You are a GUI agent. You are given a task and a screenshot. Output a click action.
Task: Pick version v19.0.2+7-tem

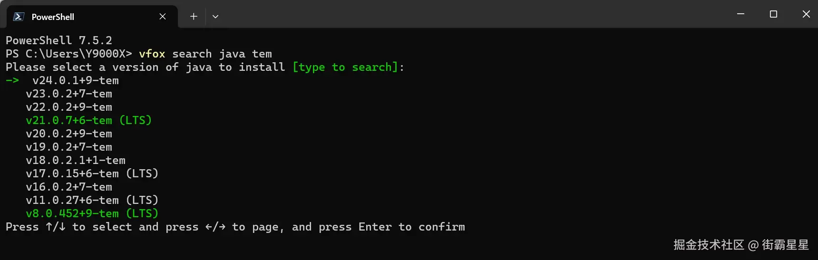pyautogui.click(x=69, y=147)
